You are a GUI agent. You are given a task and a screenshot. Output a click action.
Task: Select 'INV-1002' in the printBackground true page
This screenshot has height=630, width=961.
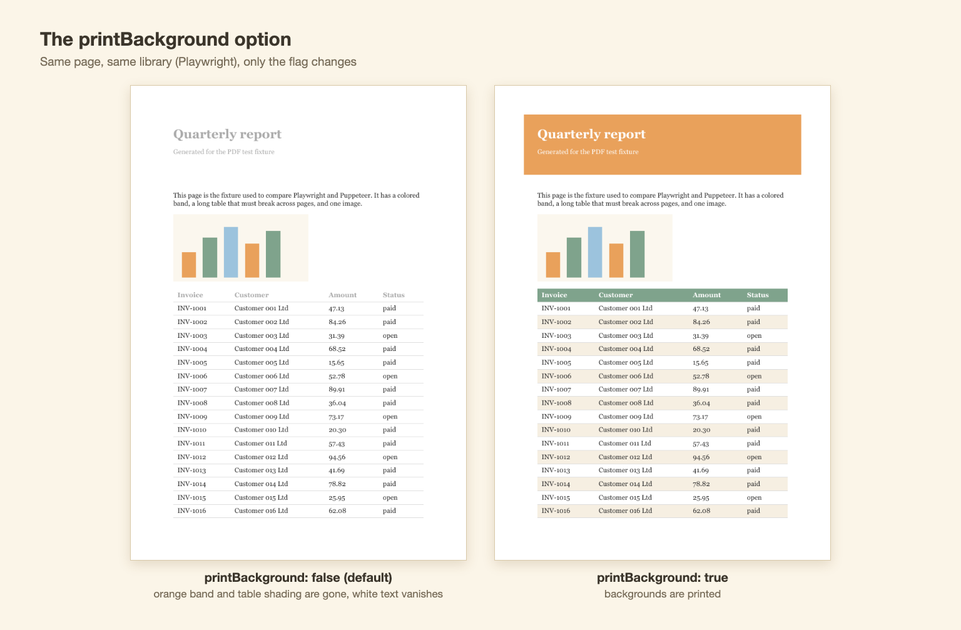tap(556, 322)
